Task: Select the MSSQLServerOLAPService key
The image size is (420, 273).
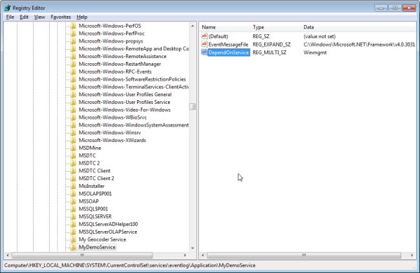Action: point(108,232)
